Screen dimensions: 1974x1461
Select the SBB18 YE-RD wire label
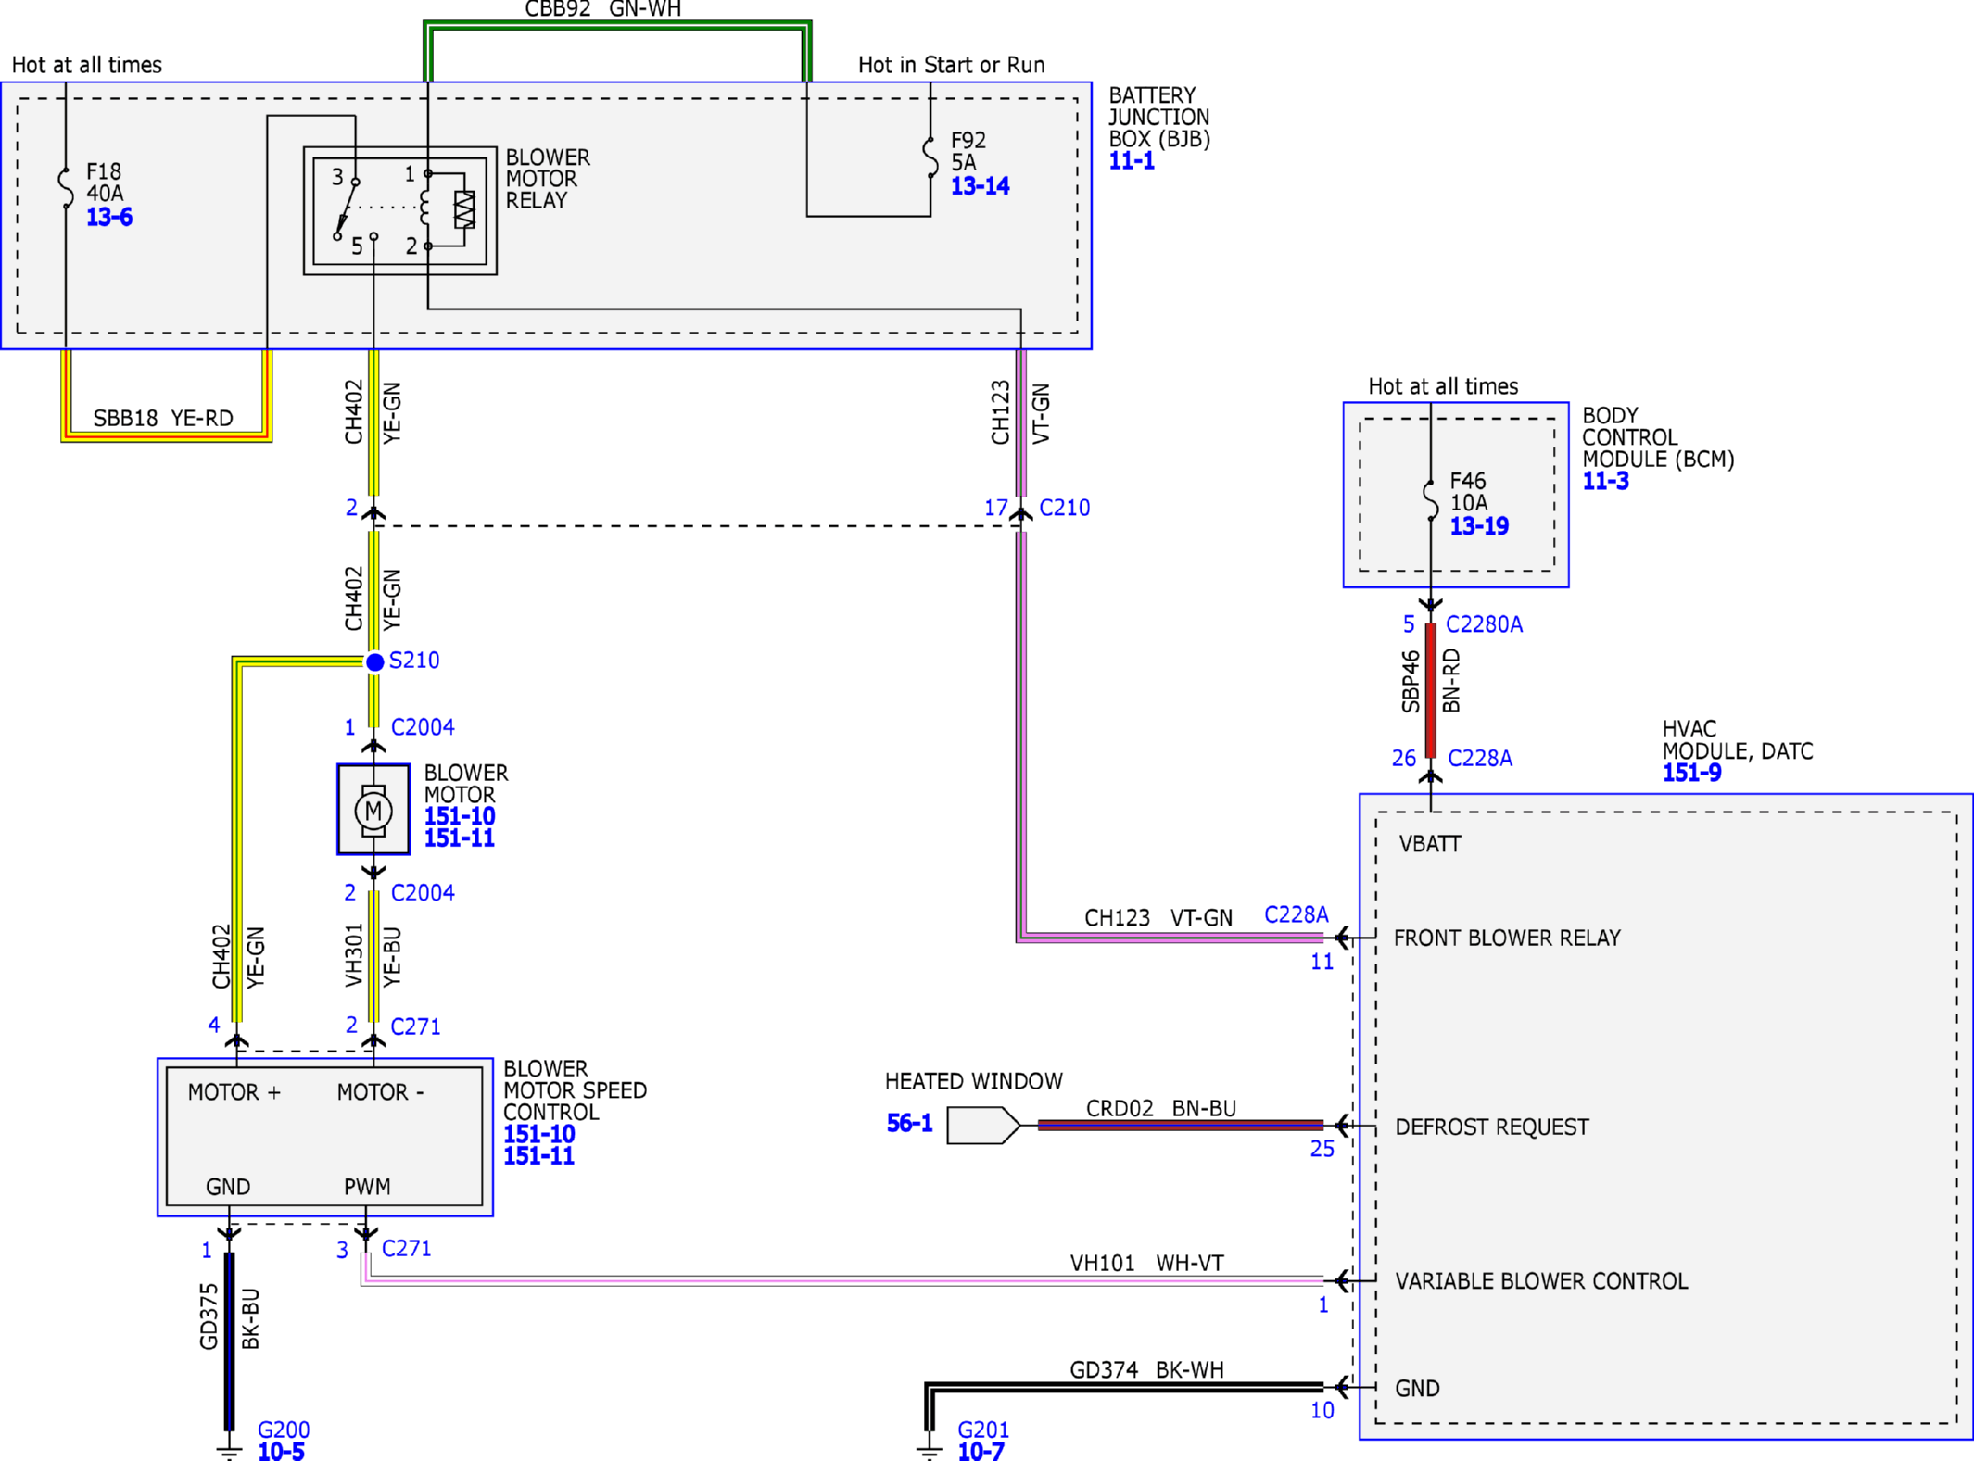click(x=163, y=419)
